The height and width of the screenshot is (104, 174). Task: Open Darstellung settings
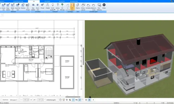click(x=99, y=7)
